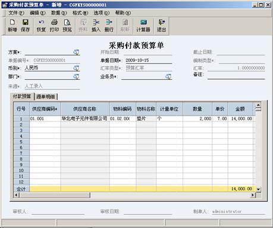Screen dimensions: 273x228
Task: Open the 计算器 (Calculator) tool
Action: pos(143,26)
